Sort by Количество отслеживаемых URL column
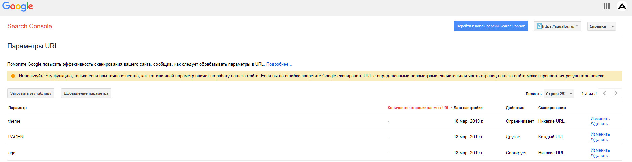 (x=418, y=108)
